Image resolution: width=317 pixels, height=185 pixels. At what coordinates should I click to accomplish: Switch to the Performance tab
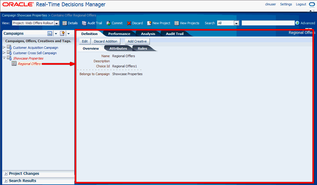(119, 34)
